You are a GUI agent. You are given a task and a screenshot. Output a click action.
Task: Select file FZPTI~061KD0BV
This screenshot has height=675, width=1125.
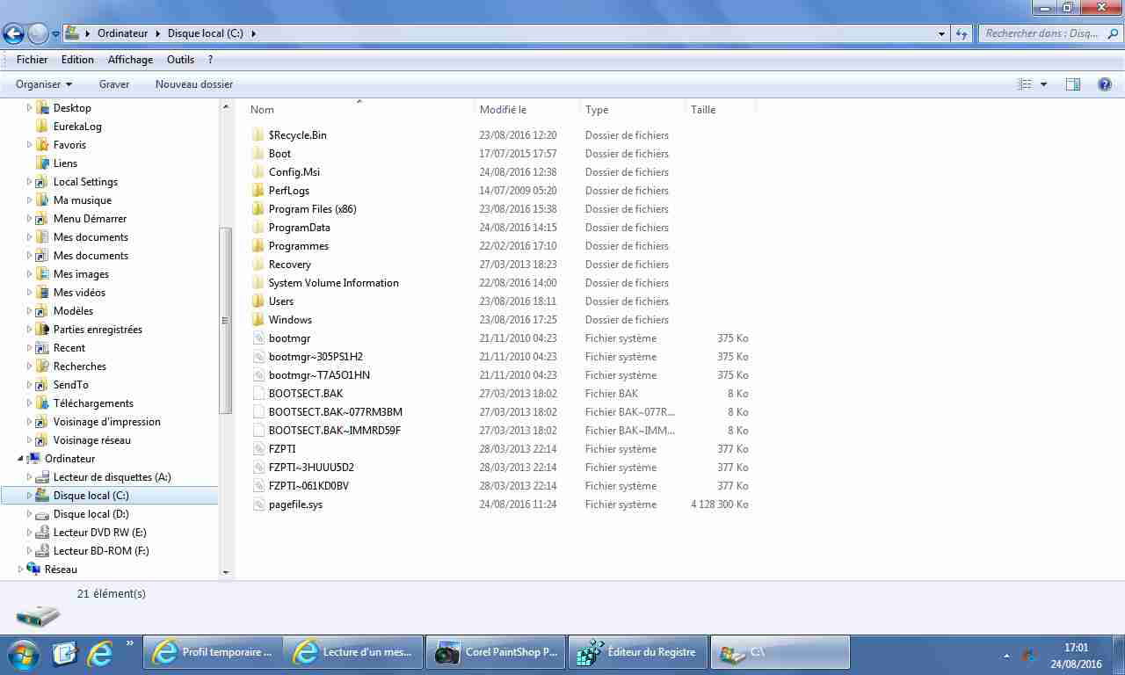[308, 485]
